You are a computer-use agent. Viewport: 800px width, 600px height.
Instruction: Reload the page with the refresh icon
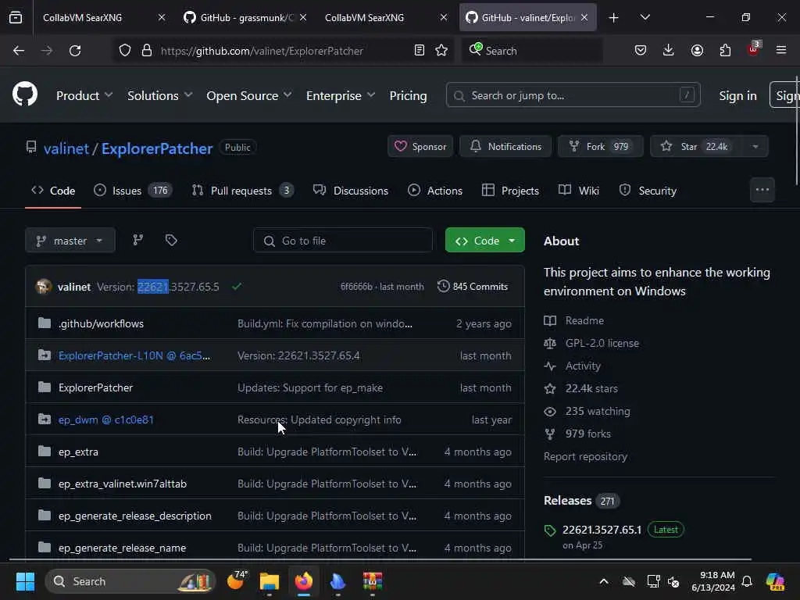pyautogui.click(x=75, y=51)
